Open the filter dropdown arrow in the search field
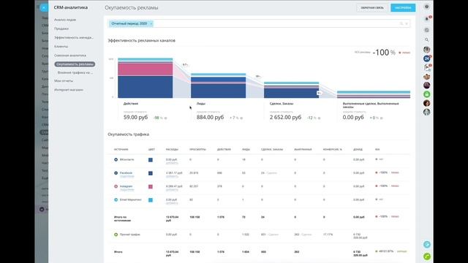Screen dimensions: 468x263 click(x=407, y=23)
